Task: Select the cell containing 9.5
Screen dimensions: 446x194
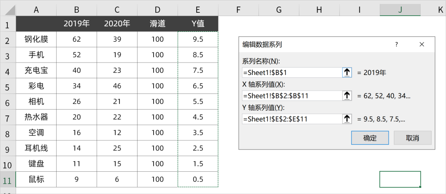Action: click(x=198, y=40)
